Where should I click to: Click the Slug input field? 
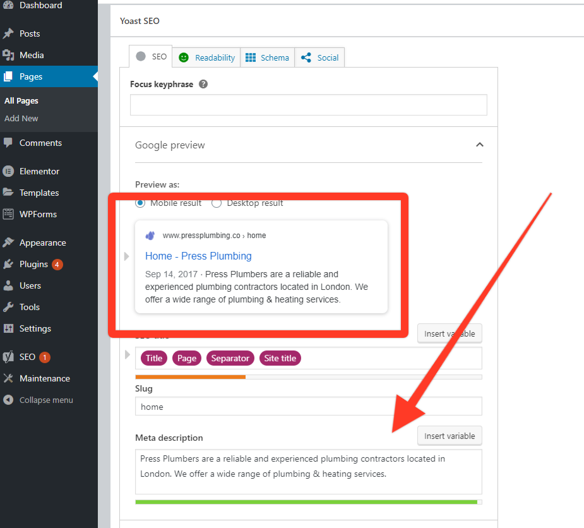click(x=308, y=407)
